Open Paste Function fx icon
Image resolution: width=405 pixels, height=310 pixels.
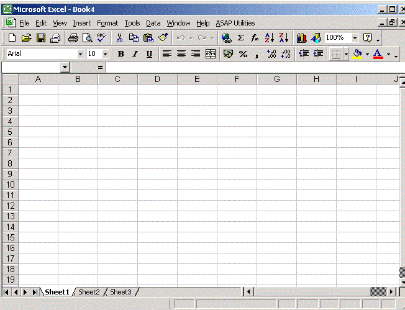pyautogui.click(x=255, y=38)
